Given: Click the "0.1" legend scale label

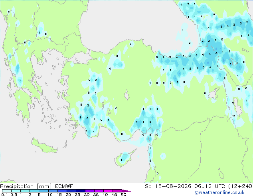Looking at the screenshot, I should (4, 194).
